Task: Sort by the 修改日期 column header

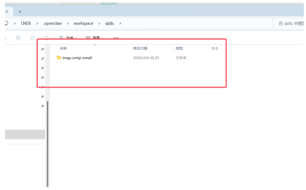Action: pyautogui.click(x=140, y=48)
